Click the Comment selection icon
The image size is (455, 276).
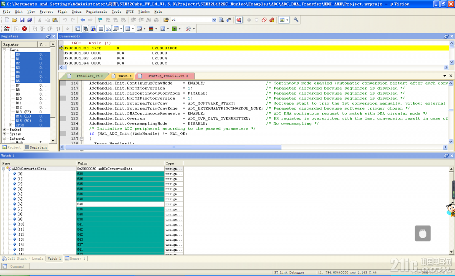point(149,20)
